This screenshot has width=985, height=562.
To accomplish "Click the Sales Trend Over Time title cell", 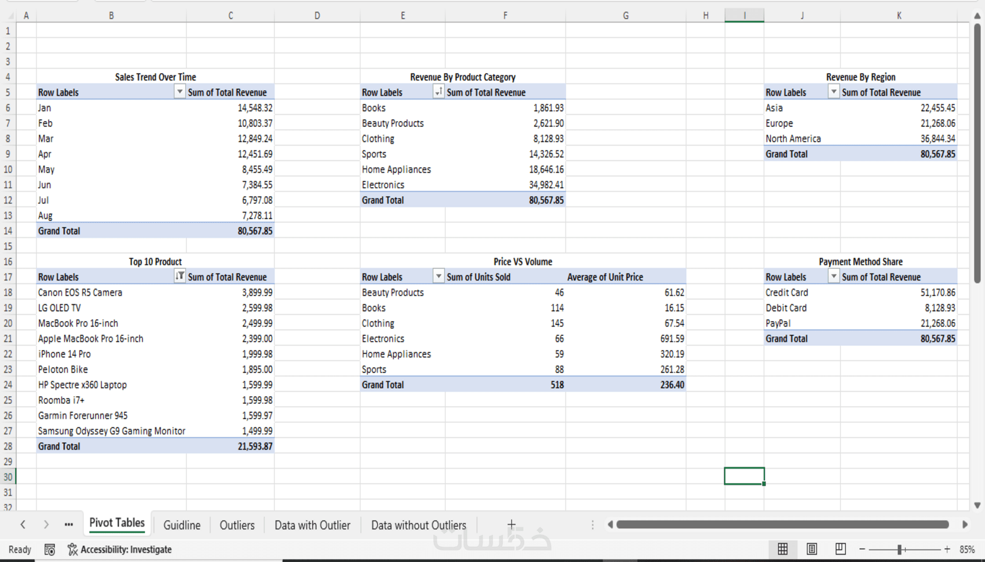I will pyautogui.click(x=155, y=76).
